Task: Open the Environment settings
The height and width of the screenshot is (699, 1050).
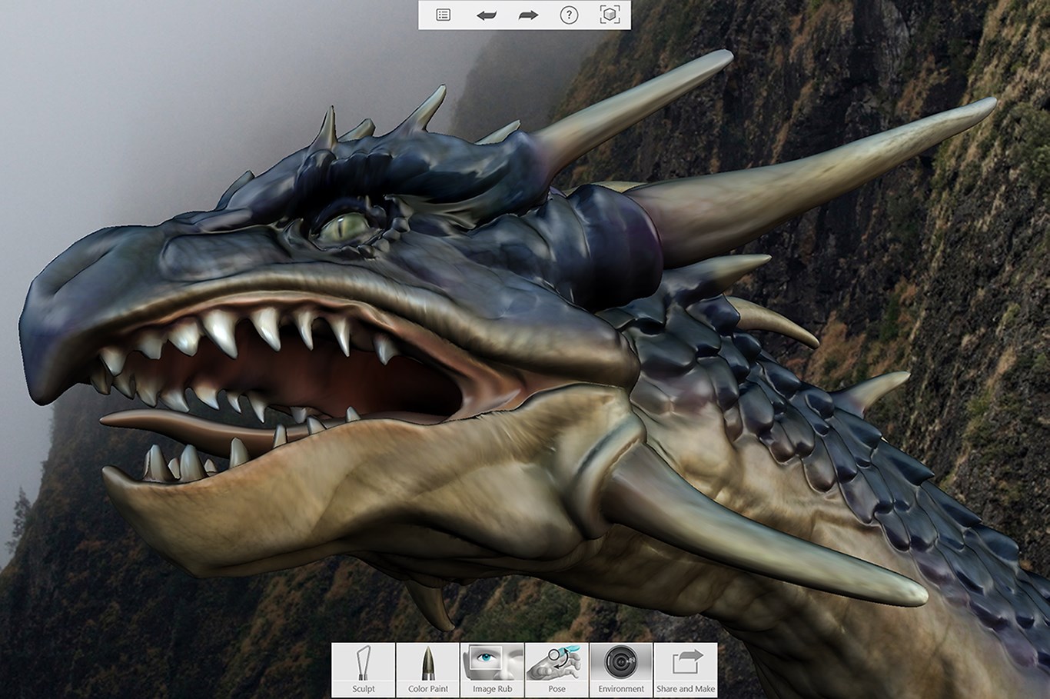Action: [621, 670]
